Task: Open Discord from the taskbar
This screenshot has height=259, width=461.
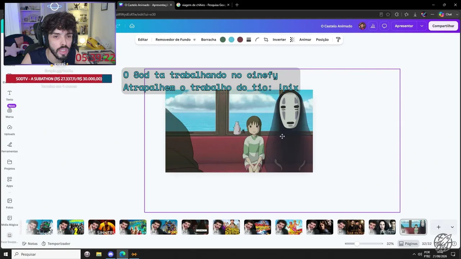Action: [111, 254]
